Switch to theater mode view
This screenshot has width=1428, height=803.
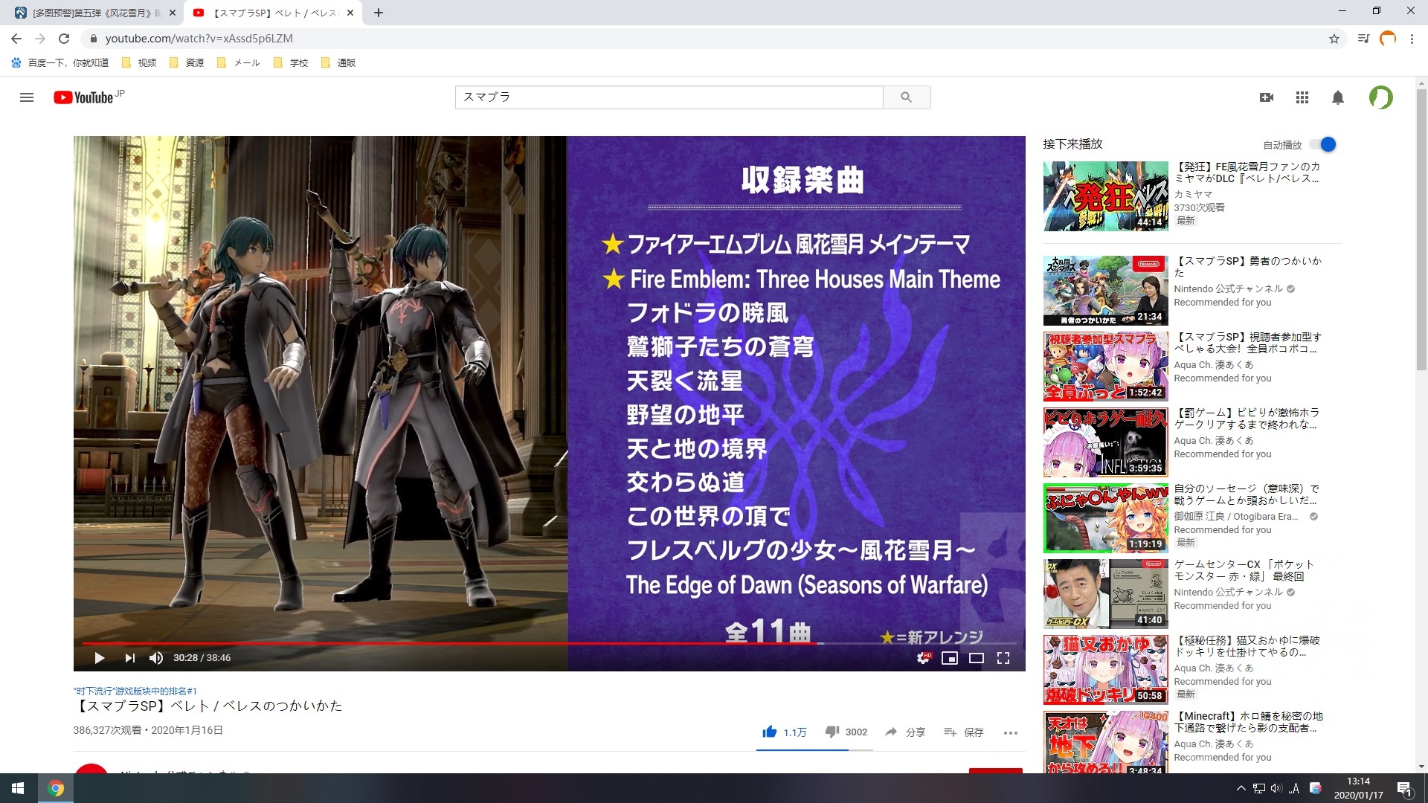click(977, 658)
